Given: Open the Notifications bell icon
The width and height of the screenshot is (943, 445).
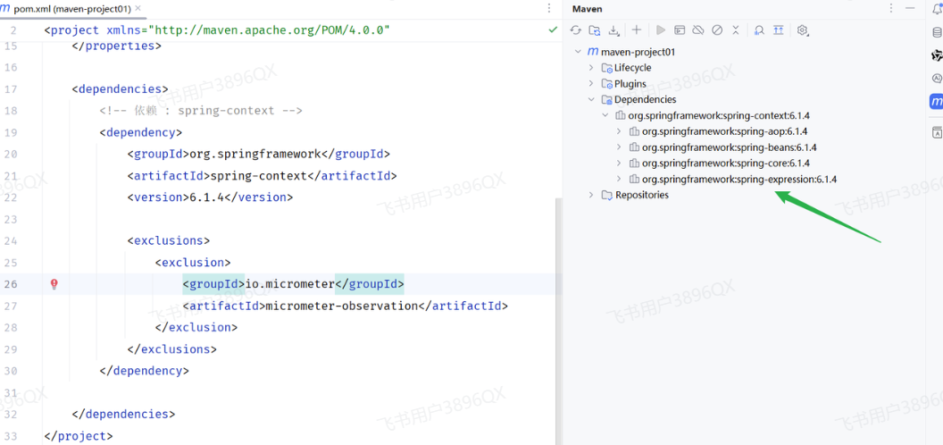Looking at the screenshot, I should 937,8.
